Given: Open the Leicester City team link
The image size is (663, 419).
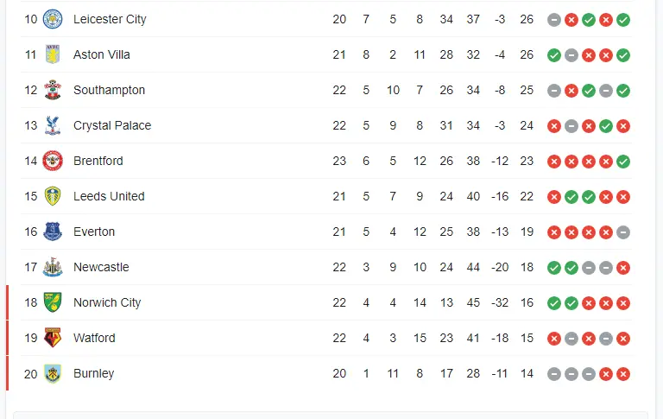Looking at the screenshot, I should [x=110, y=19].
